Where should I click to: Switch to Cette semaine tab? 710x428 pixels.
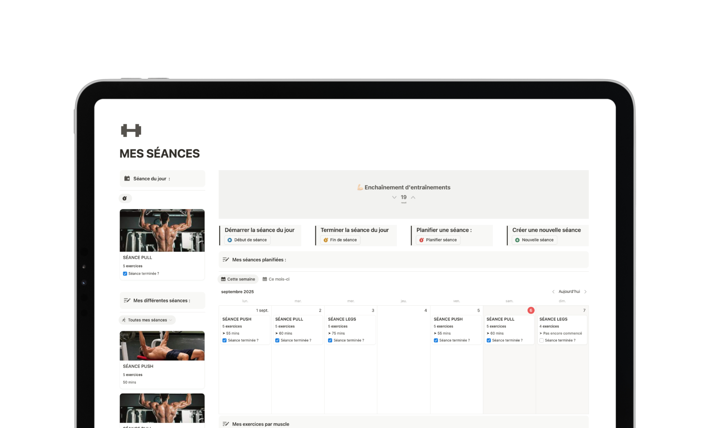point(238,279)
